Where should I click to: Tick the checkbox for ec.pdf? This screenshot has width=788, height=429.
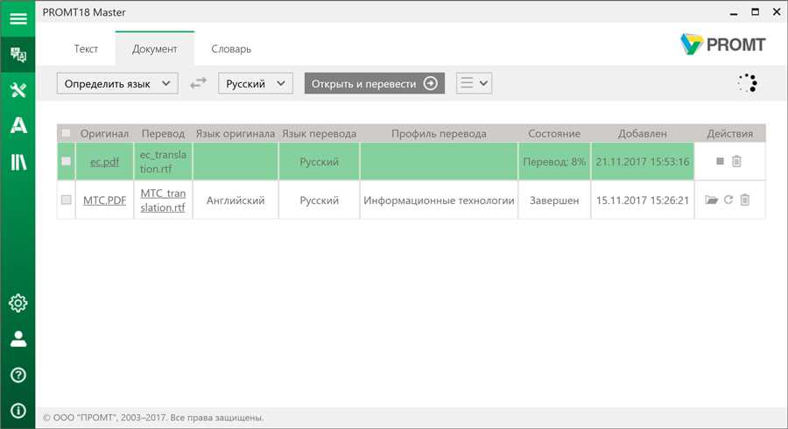[x=66, y=161]
